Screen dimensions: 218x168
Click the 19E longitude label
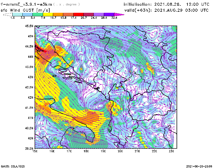click(103, 151)
